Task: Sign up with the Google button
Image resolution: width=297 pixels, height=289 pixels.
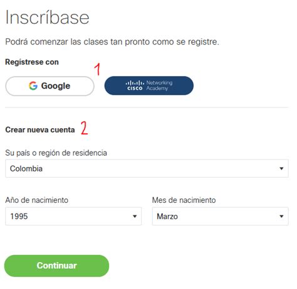Action: coord(49,86)
